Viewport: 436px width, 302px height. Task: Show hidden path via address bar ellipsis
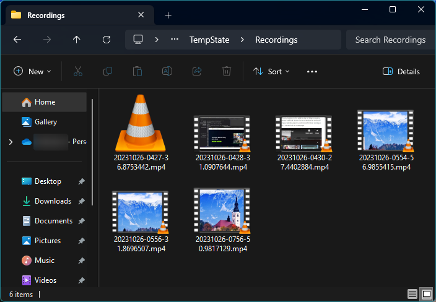click(x=175, y=40)
